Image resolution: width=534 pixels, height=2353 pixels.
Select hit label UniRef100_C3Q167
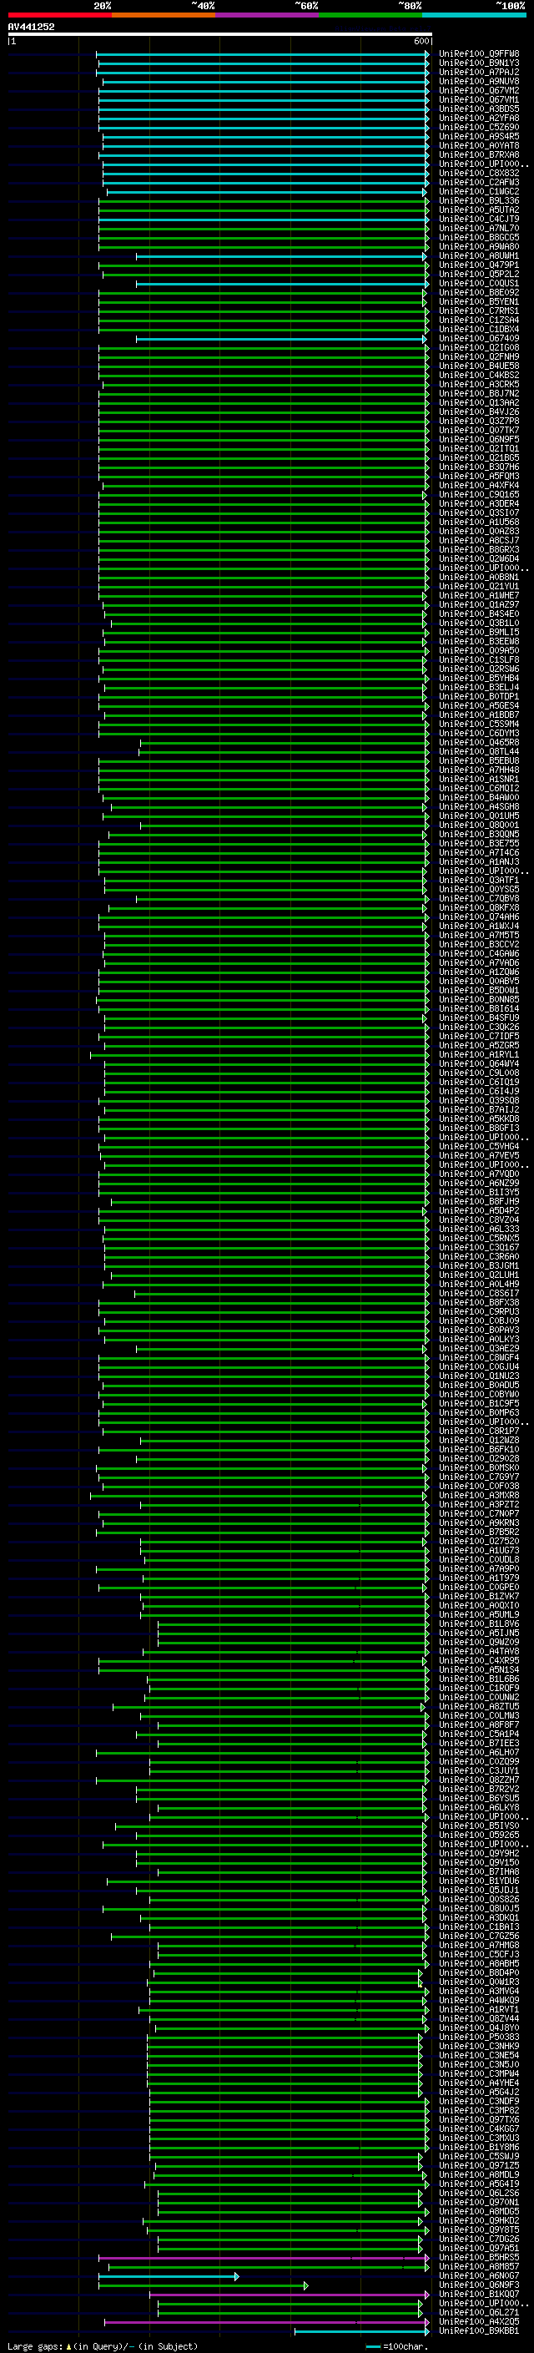(x=479, y=1247)
